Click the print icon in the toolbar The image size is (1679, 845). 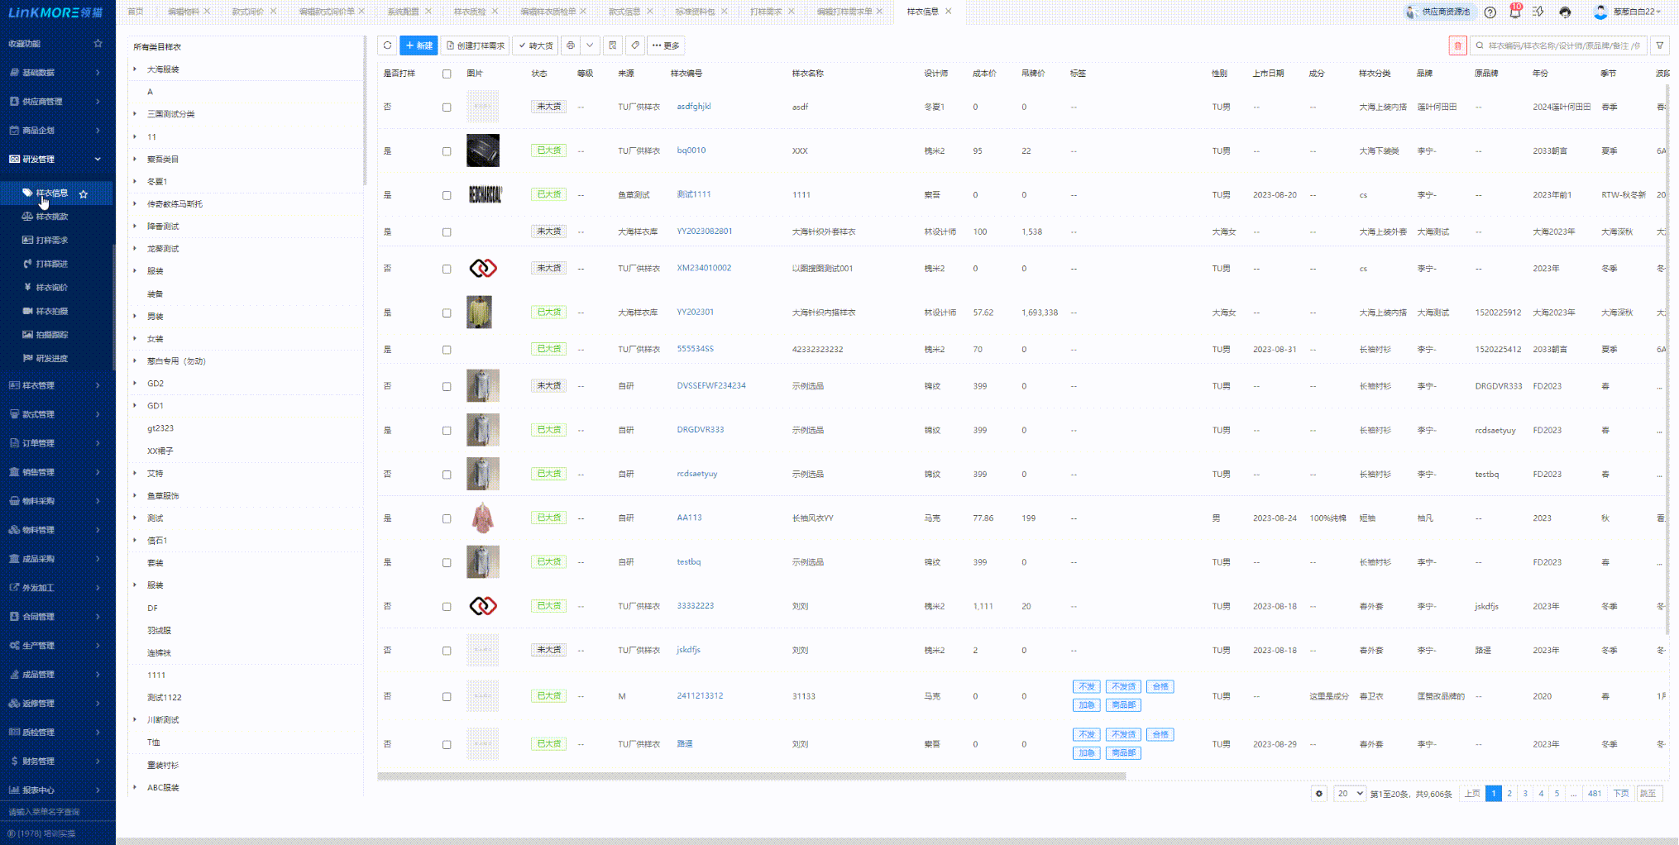[571, 45]
